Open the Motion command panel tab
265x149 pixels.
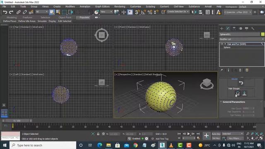click(241, 29)
